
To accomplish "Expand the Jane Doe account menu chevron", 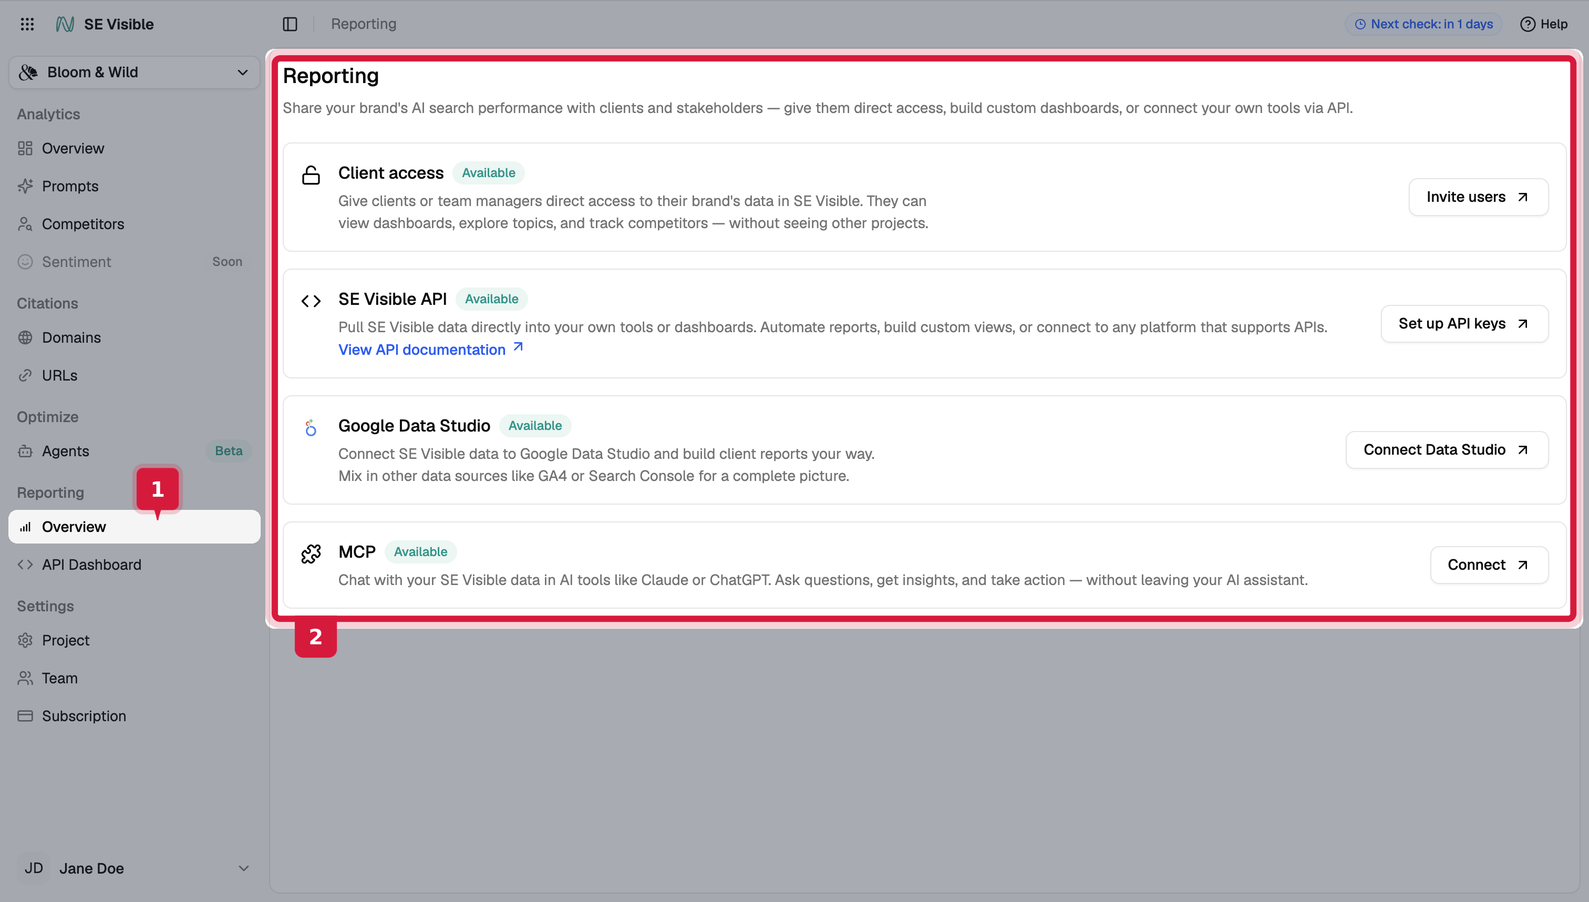I will point(244,868).
